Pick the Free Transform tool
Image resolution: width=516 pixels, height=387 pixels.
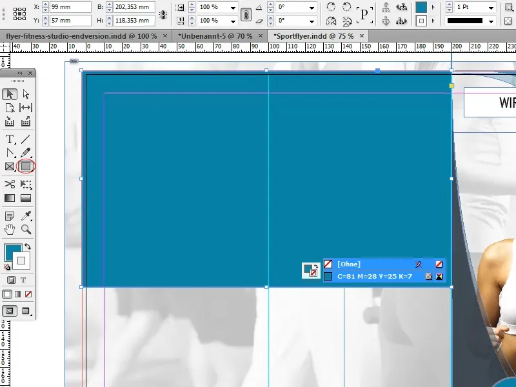[26, 184]
